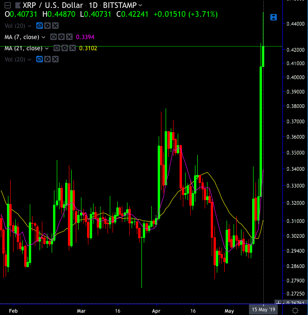Show hidden Vol (20) below MA (21, close)
Viewport: 308px width, 315px height.
tap(40, 59)
